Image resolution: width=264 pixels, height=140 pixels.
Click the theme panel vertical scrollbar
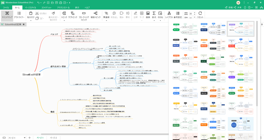pyautogui.click(x=257, y=63)
